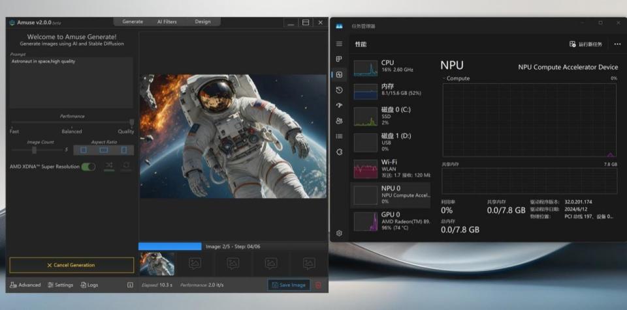Click the Fast label under Performance slider

pos(14,132)
